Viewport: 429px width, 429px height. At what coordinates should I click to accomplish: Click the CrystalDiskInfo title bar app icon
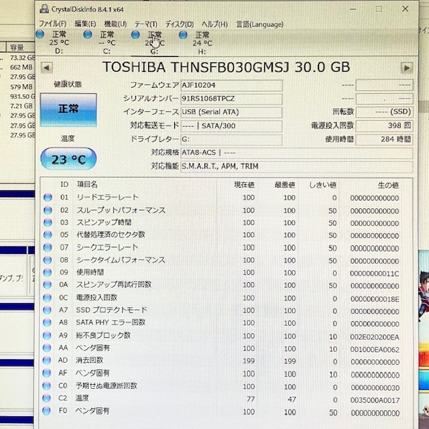click(x=44, y=9)
